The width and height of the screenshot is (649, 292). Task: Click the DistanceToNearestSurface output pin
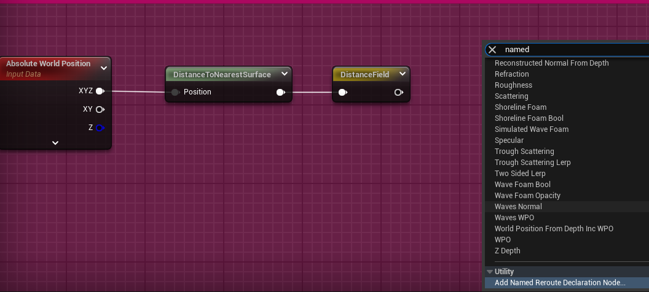(281, 92)
